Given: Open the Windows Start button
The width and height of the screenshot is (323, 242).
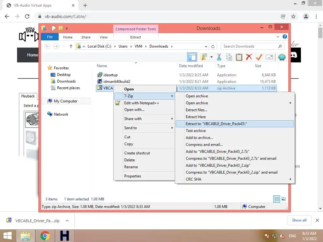Looking at the screenshot, I should point(8,236).
